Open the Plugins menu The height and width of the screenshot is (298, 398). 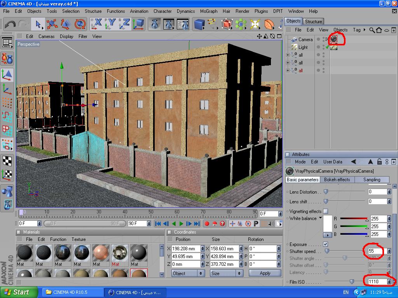pos(261,11)
